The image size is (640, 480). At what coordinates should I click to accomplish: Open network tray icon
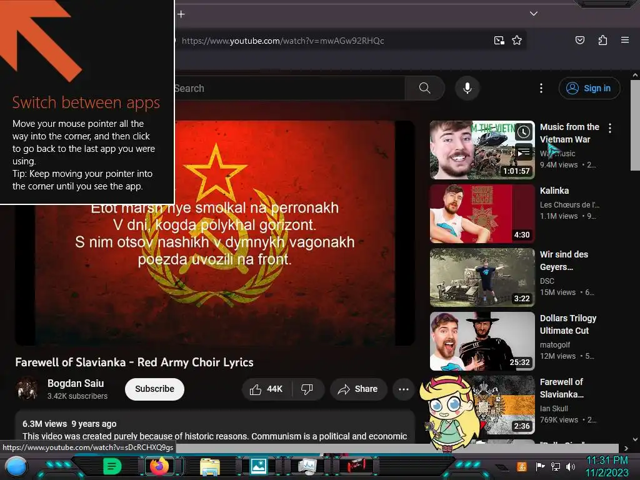(x=556, y=466)
